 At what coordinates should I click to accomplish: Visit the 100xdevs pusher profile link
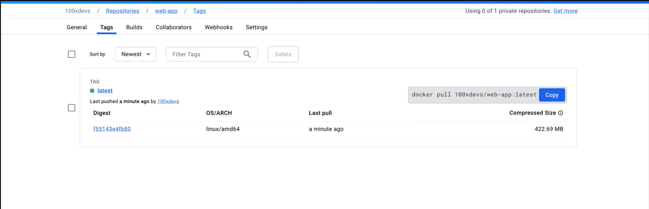[168, 101]
